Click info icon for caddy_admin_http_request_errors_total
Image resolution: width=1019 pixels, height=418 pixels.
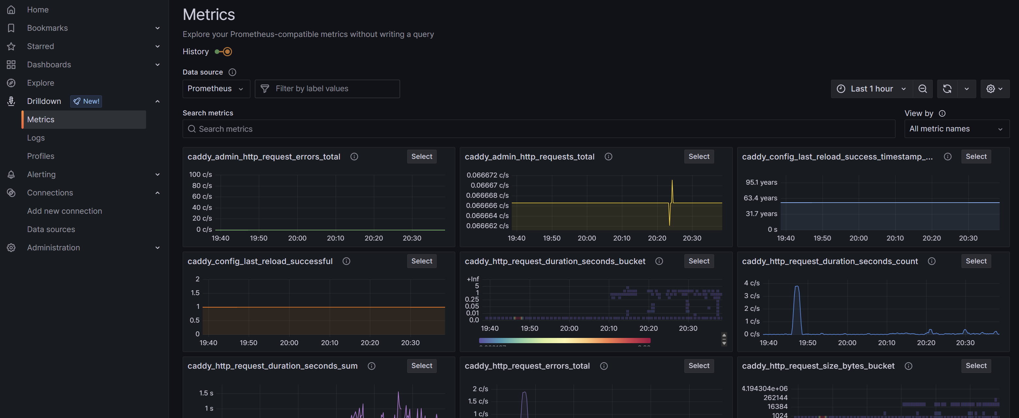tap(355, 157)
